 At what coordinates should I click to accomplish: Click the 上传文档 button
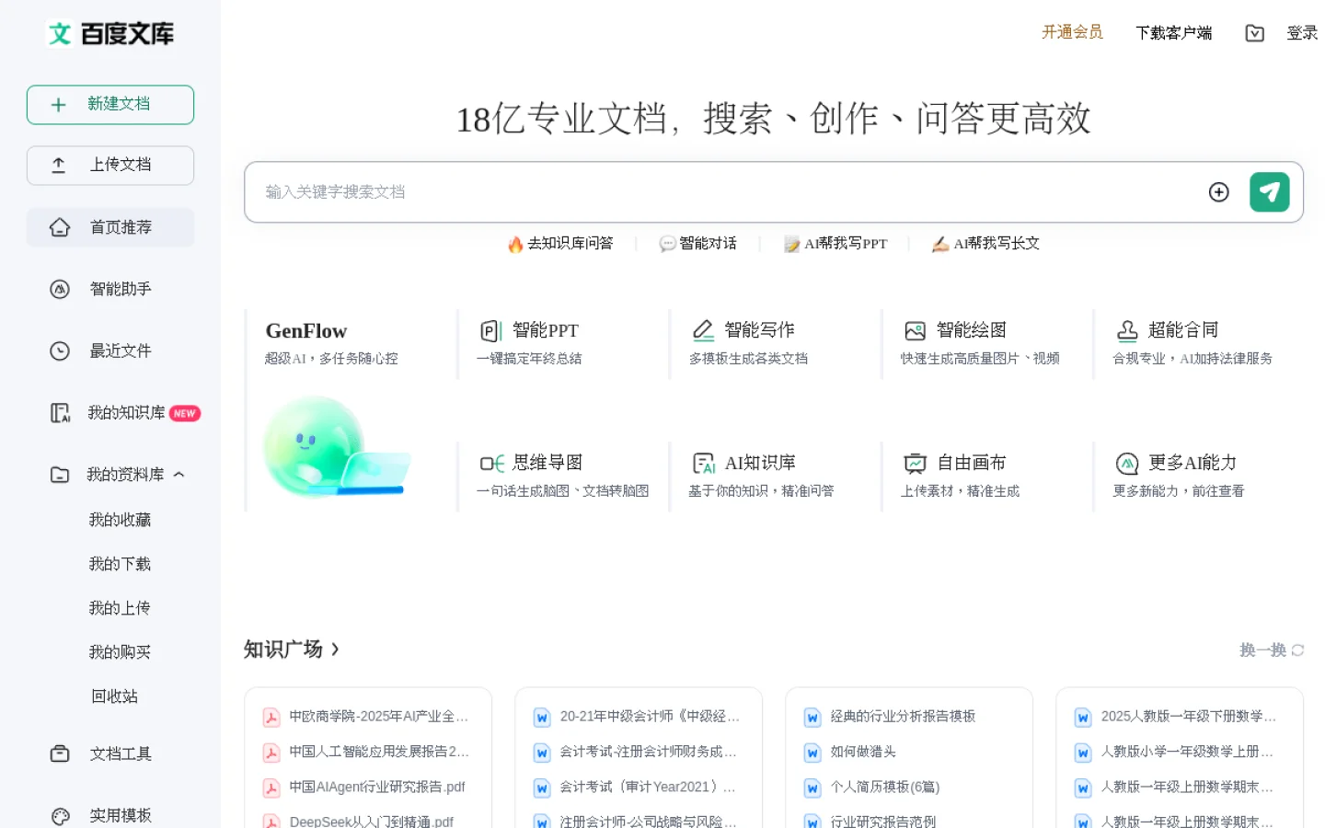click(110, 166)
